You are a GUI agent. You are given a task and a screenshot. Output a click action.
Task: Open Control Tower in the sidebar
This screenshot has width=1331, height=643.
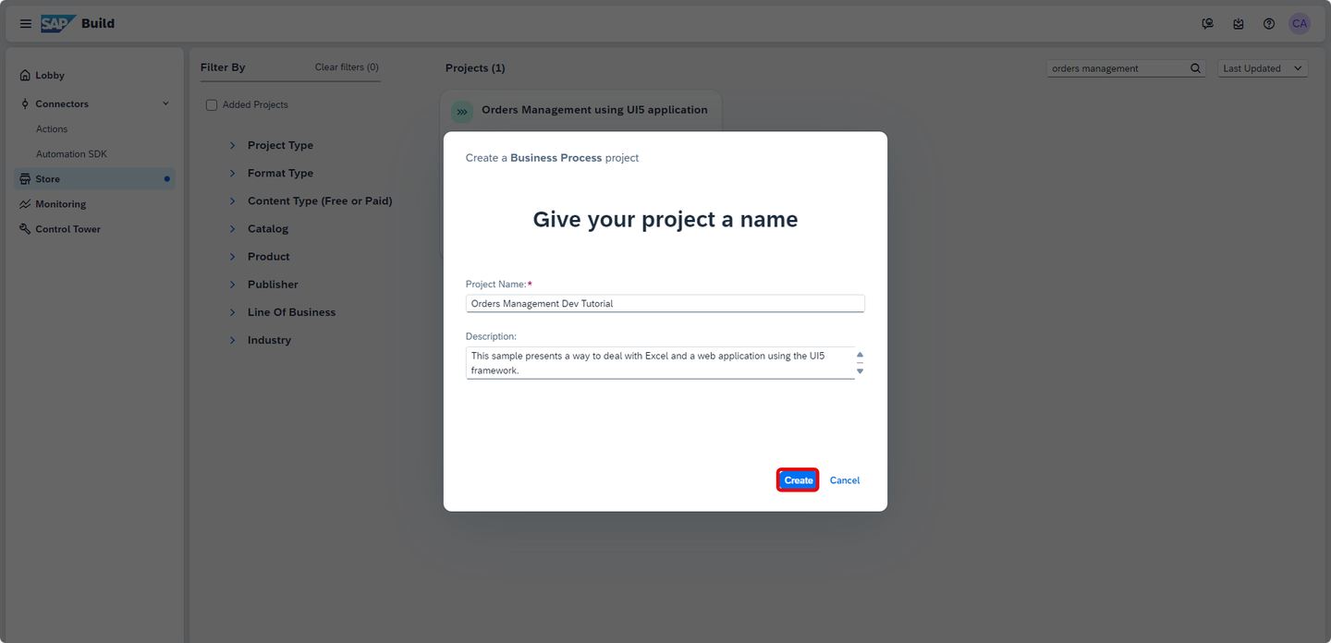67,229
